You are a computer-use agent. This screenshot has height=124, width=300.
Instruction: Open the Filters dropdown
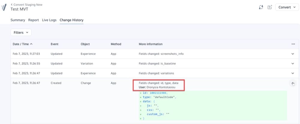pyautogui.click(x=21, y=32)
